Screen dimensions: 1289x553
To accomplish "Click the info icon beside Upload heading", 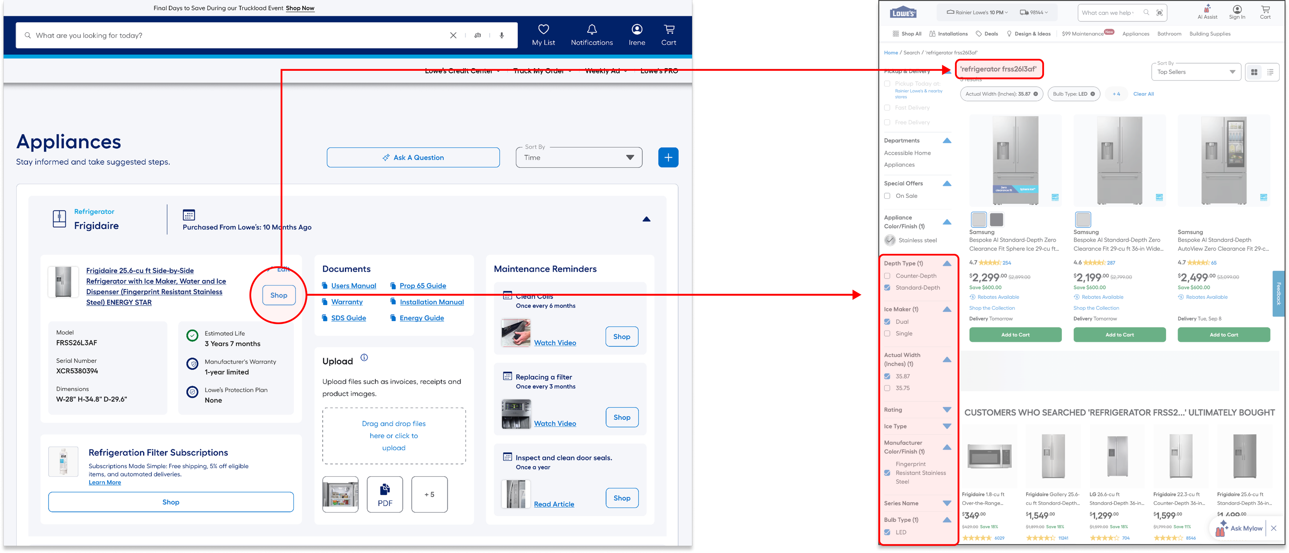I will click(364, 358).
